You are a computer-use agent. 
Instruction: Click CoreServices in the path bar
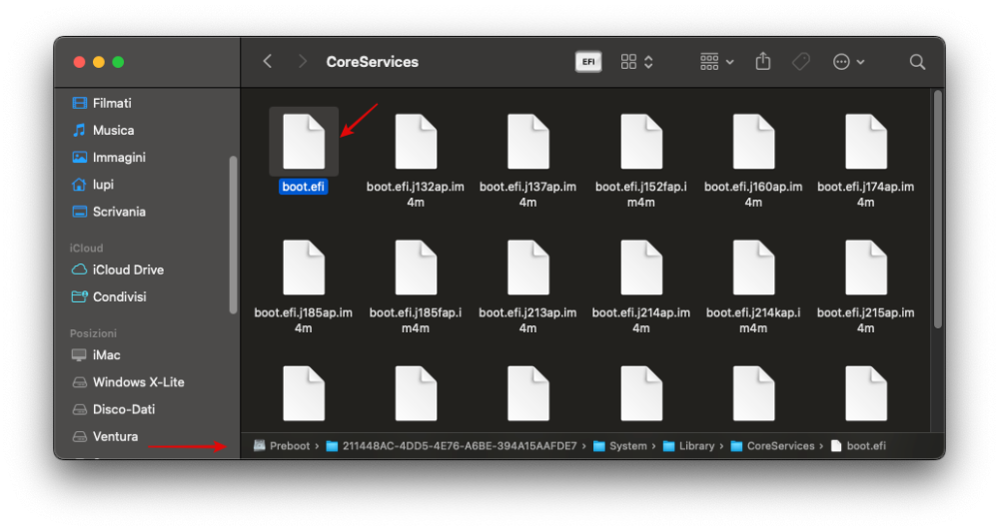click(772, 446)
